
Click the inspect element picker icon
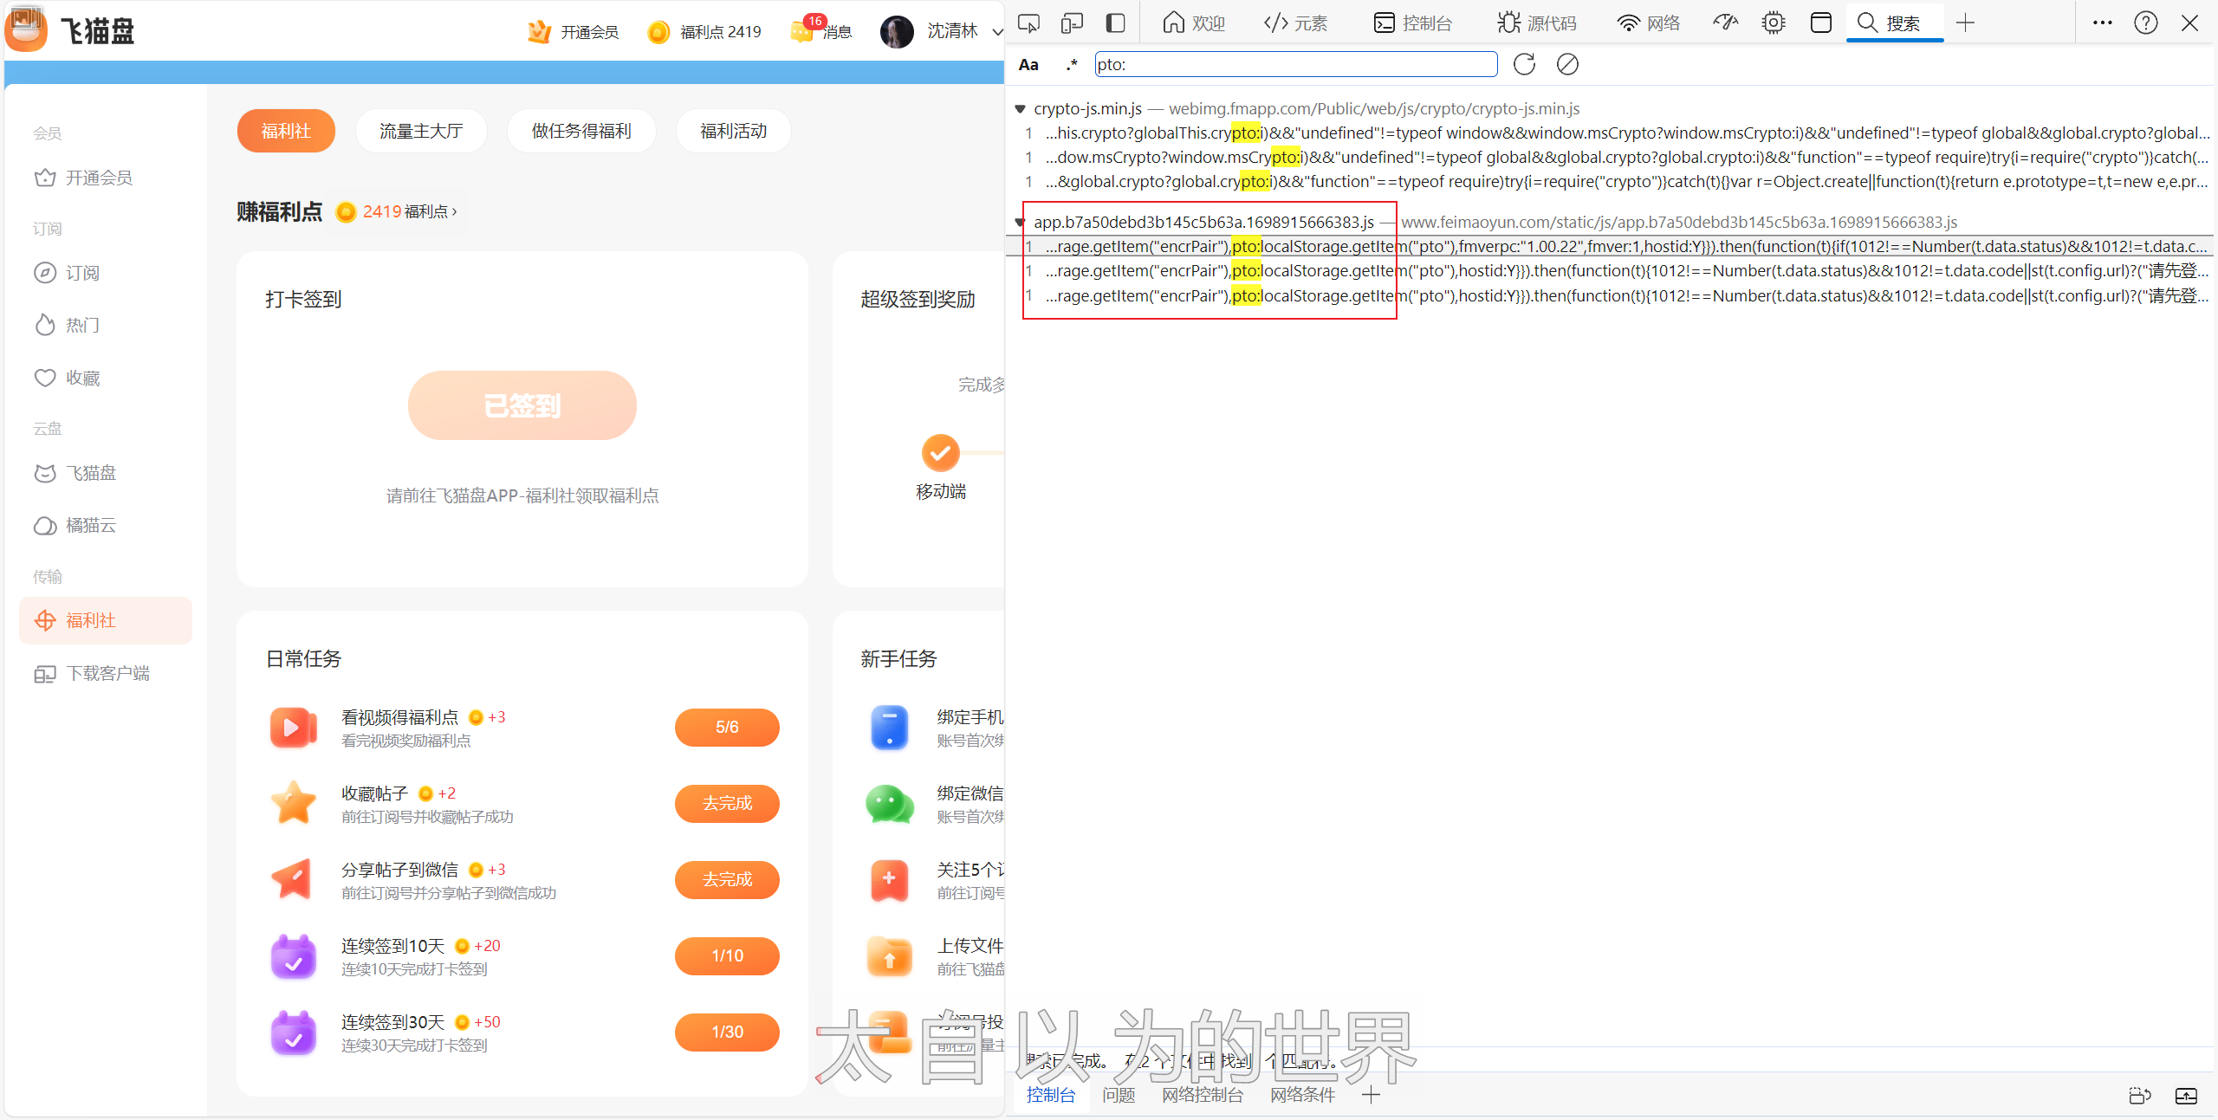click(x=1028, y=23)
